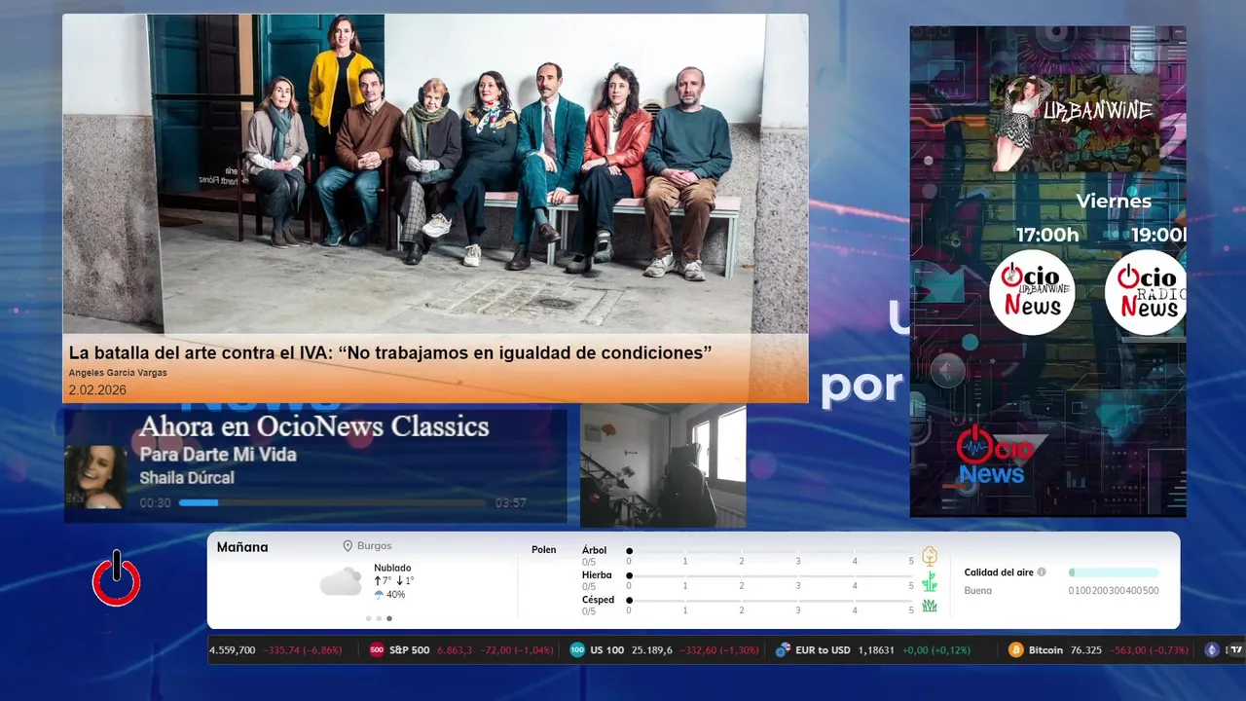Select the third active weather carousel dot
The width and height of the screenshot is (1246, 701).
click(389, 618)
